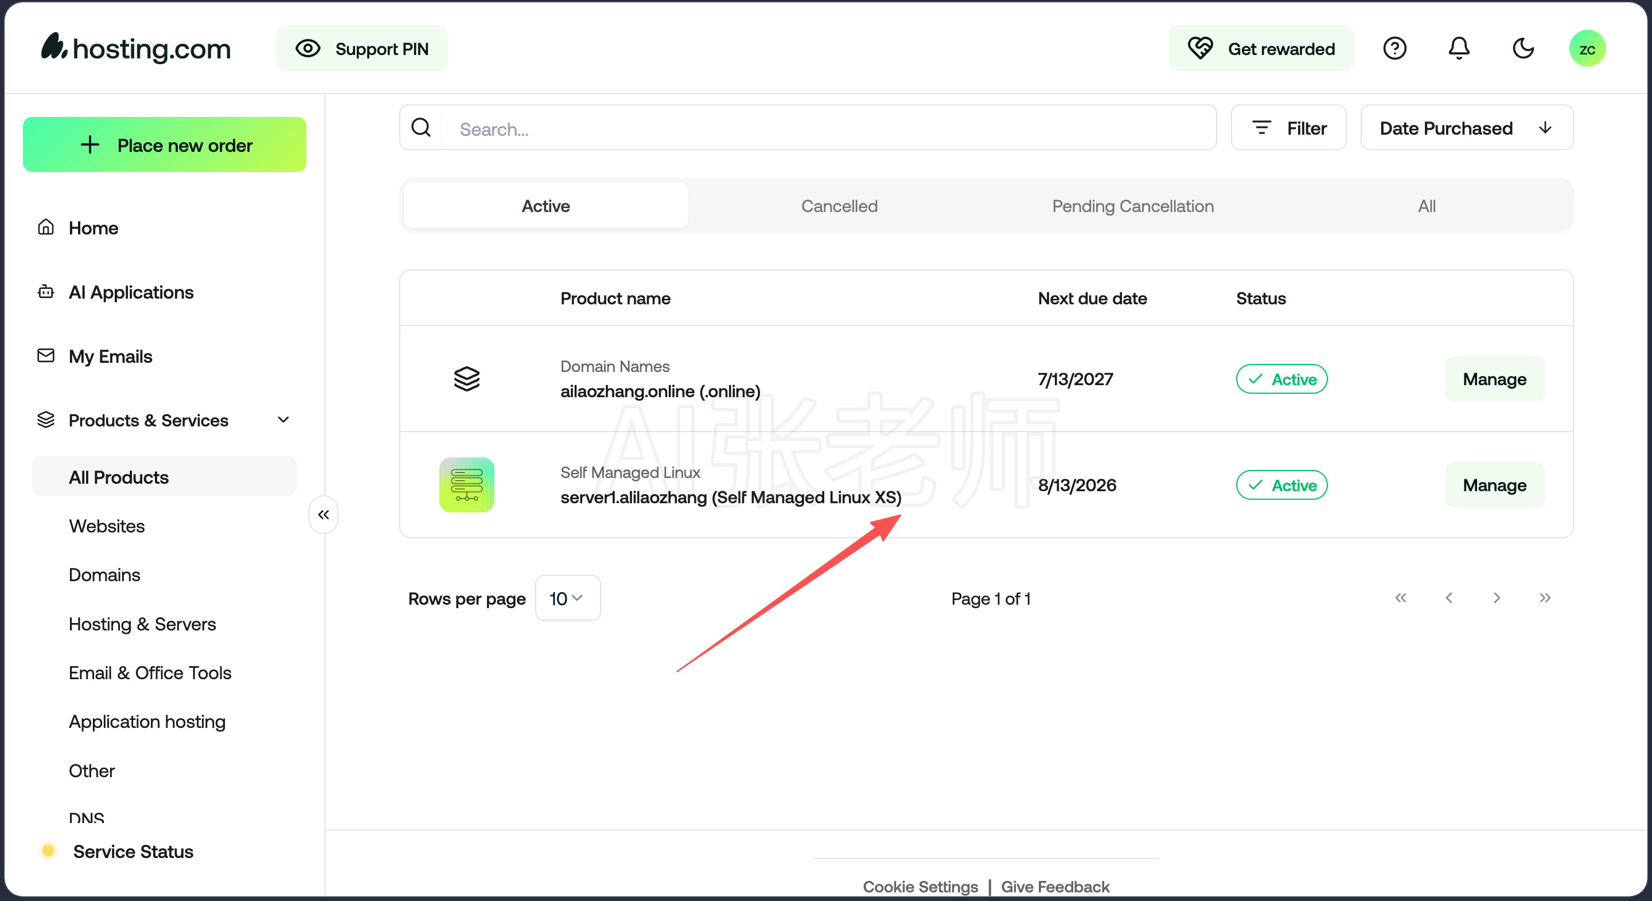Open Domains in the sidebar
The image size is (1652, 901).
point(104,575)
